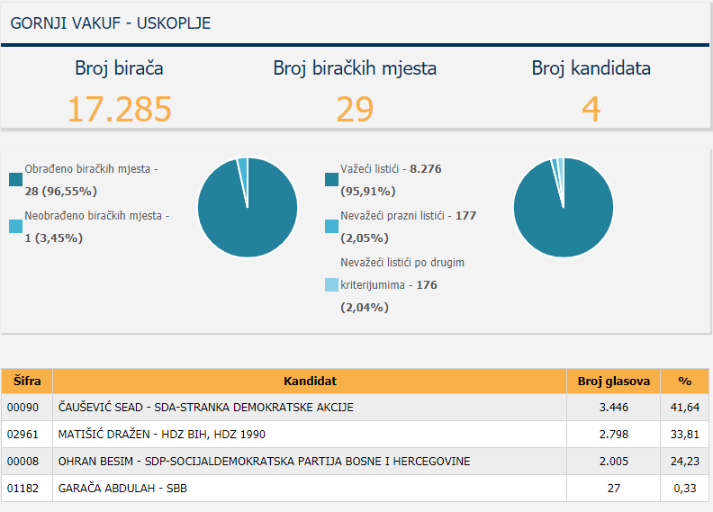The image size is (713, 512).
Task: Click the Broj biračkih mjesta label
Action: (355, 68)
